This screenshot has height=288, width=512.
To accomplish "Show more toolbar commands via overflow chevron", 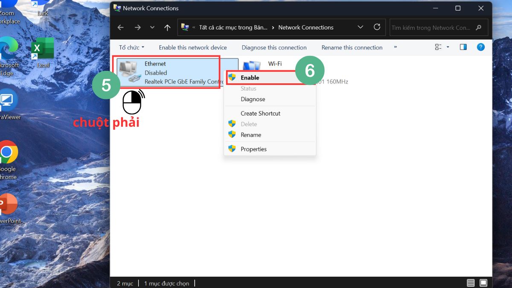I will click(396, 47).
